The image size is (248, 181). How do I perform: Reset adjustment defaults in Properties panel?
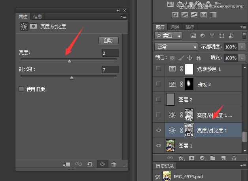pos(90,164)
